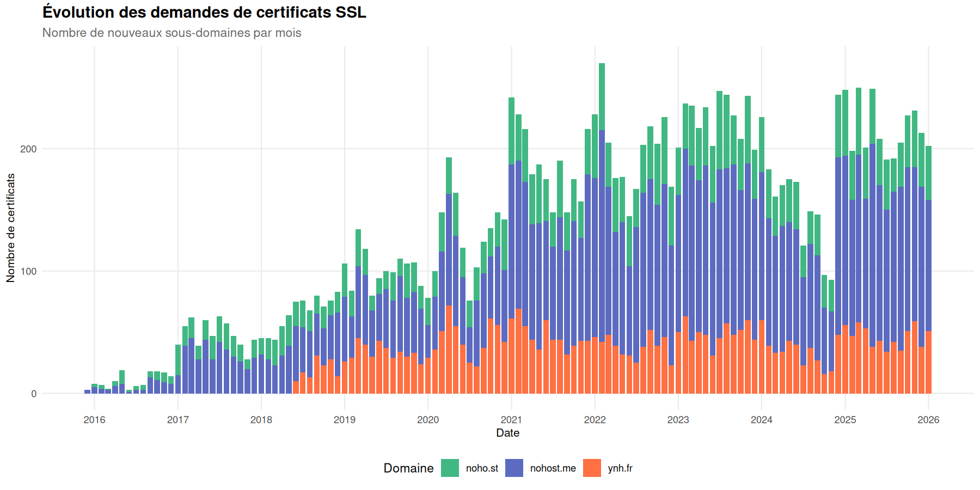Viewport: 980px width, 490px height.
Task: Click the 2016 x-axis tick label
Action: click(x=94, y=420)
